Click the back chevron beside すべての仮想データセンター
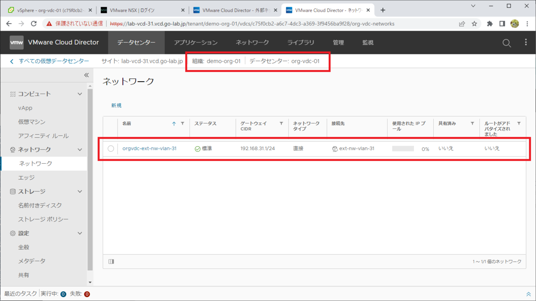The width and height of the screenshot is (536, 301). coord(12,62)
